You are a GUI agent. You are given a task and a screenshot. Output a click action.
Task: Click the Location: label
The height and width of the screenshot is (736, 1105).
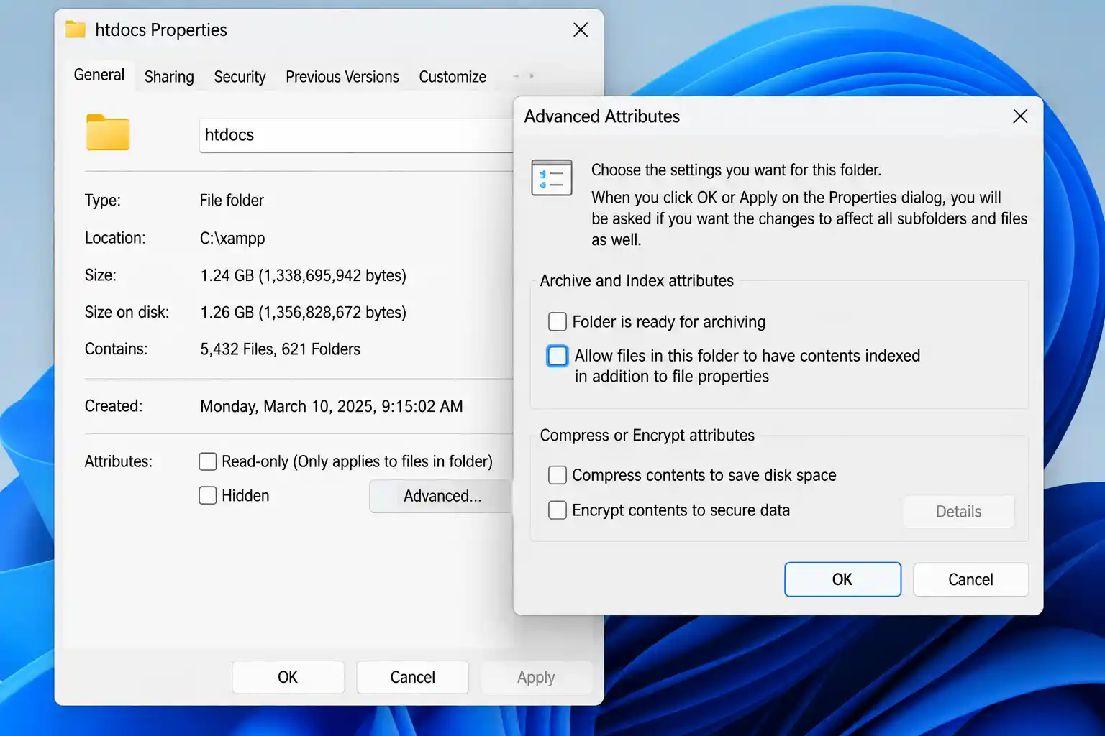pyautogui.click(x=115, y=238)
